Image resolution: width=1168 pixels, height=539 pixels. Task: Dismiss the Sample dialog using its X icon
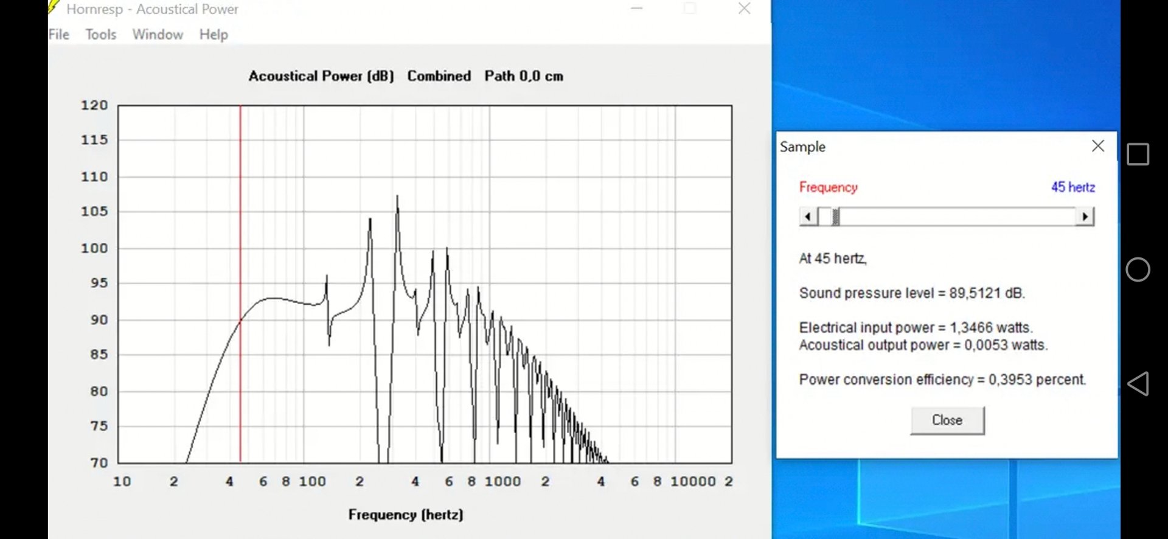coord(1097,146)
